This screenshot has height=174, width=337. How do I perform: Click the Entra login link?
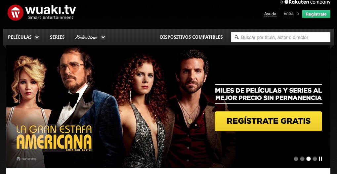pyautogui.click(x=288, y=14)
